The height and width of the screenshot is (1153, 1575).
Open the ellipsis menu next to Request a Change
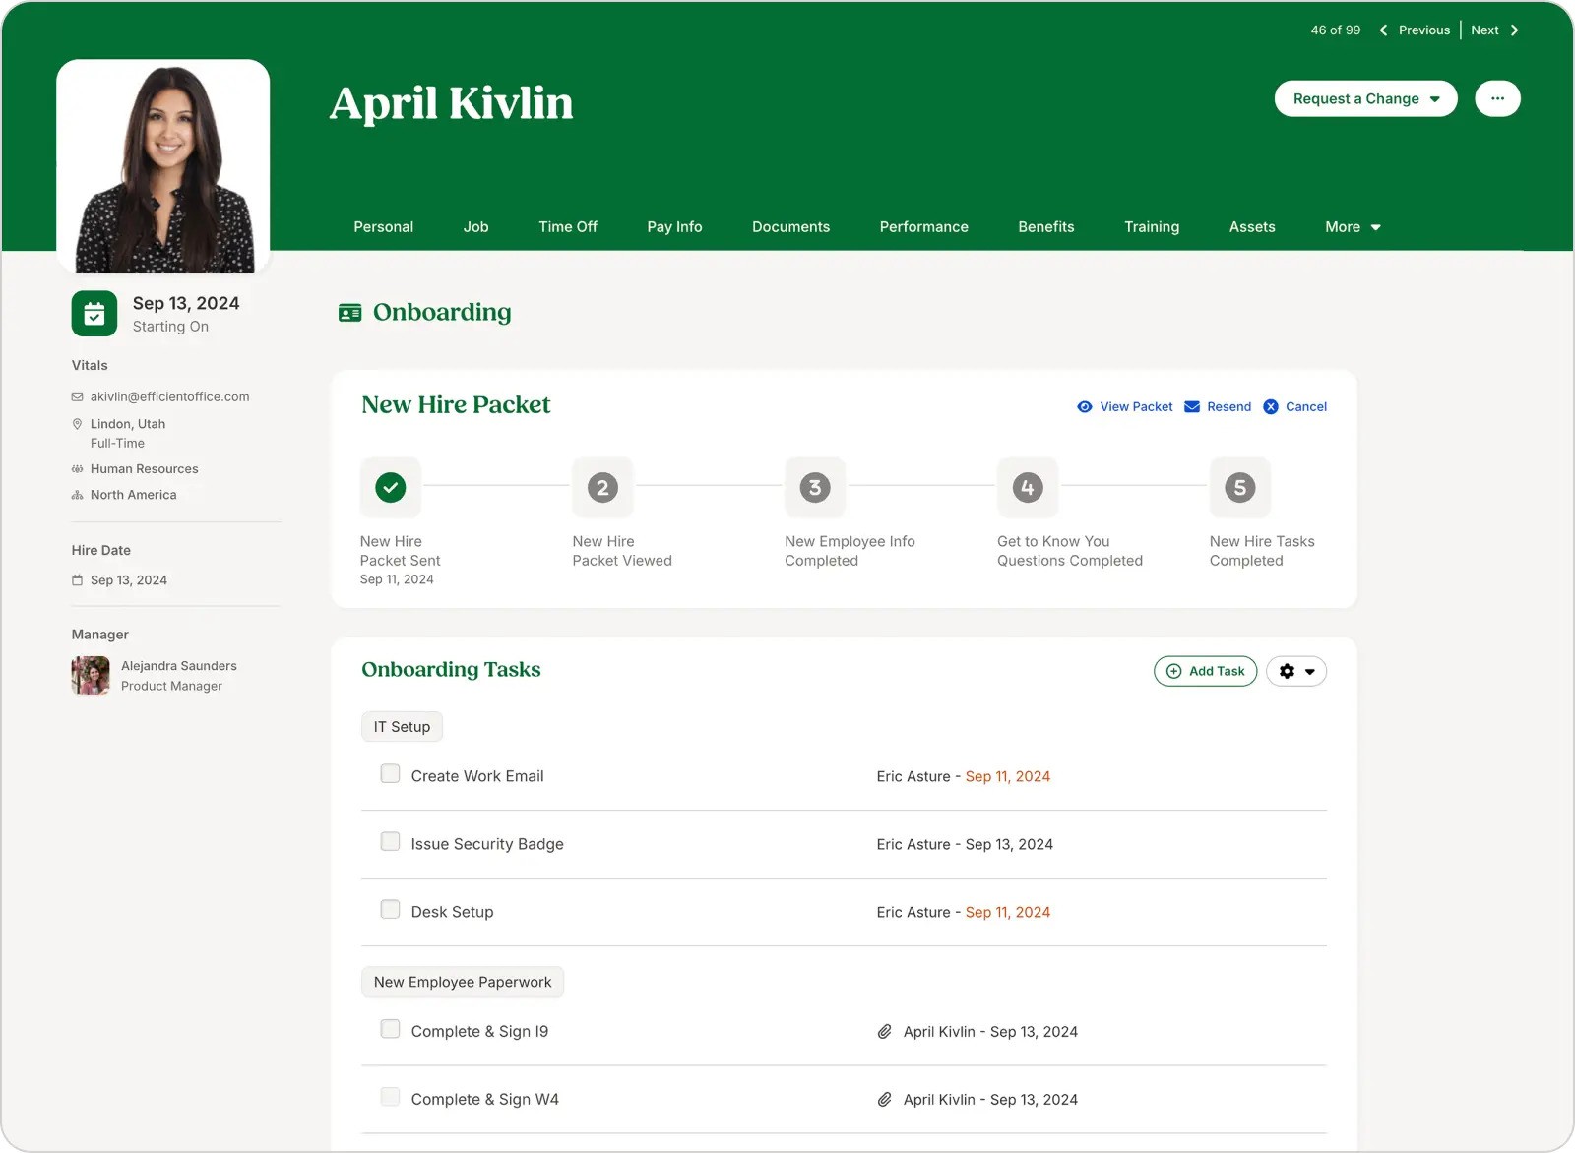(x=1497, y=98)
